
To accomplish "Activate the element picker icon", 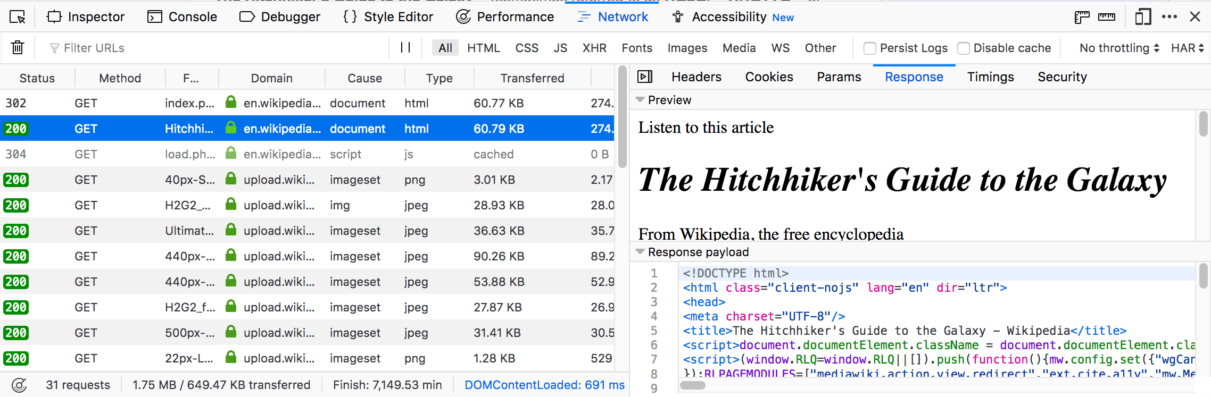I will click(x=18, y=17).
